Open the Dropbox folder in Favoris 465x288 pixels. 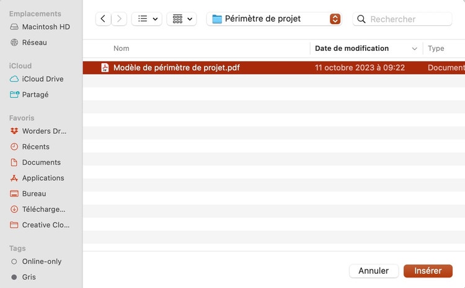click(43, 131)
